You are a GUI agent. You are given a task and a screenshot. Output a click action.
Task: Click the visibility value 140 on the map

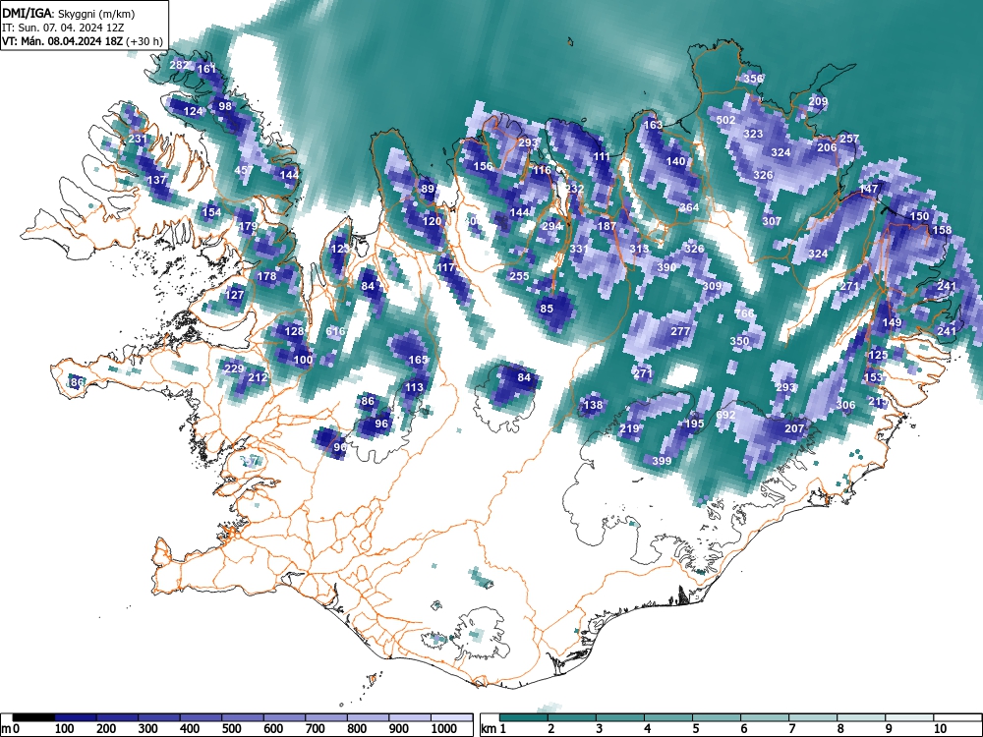click(x=676, y=161)
